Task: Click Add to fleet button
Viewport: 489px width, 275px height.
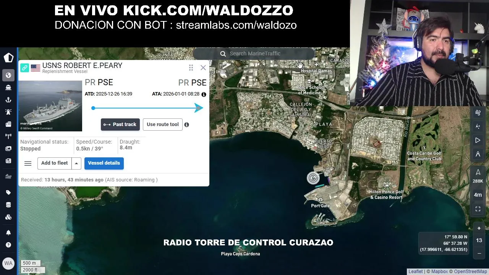Action: pyautogui.click(x=55, y=163)
